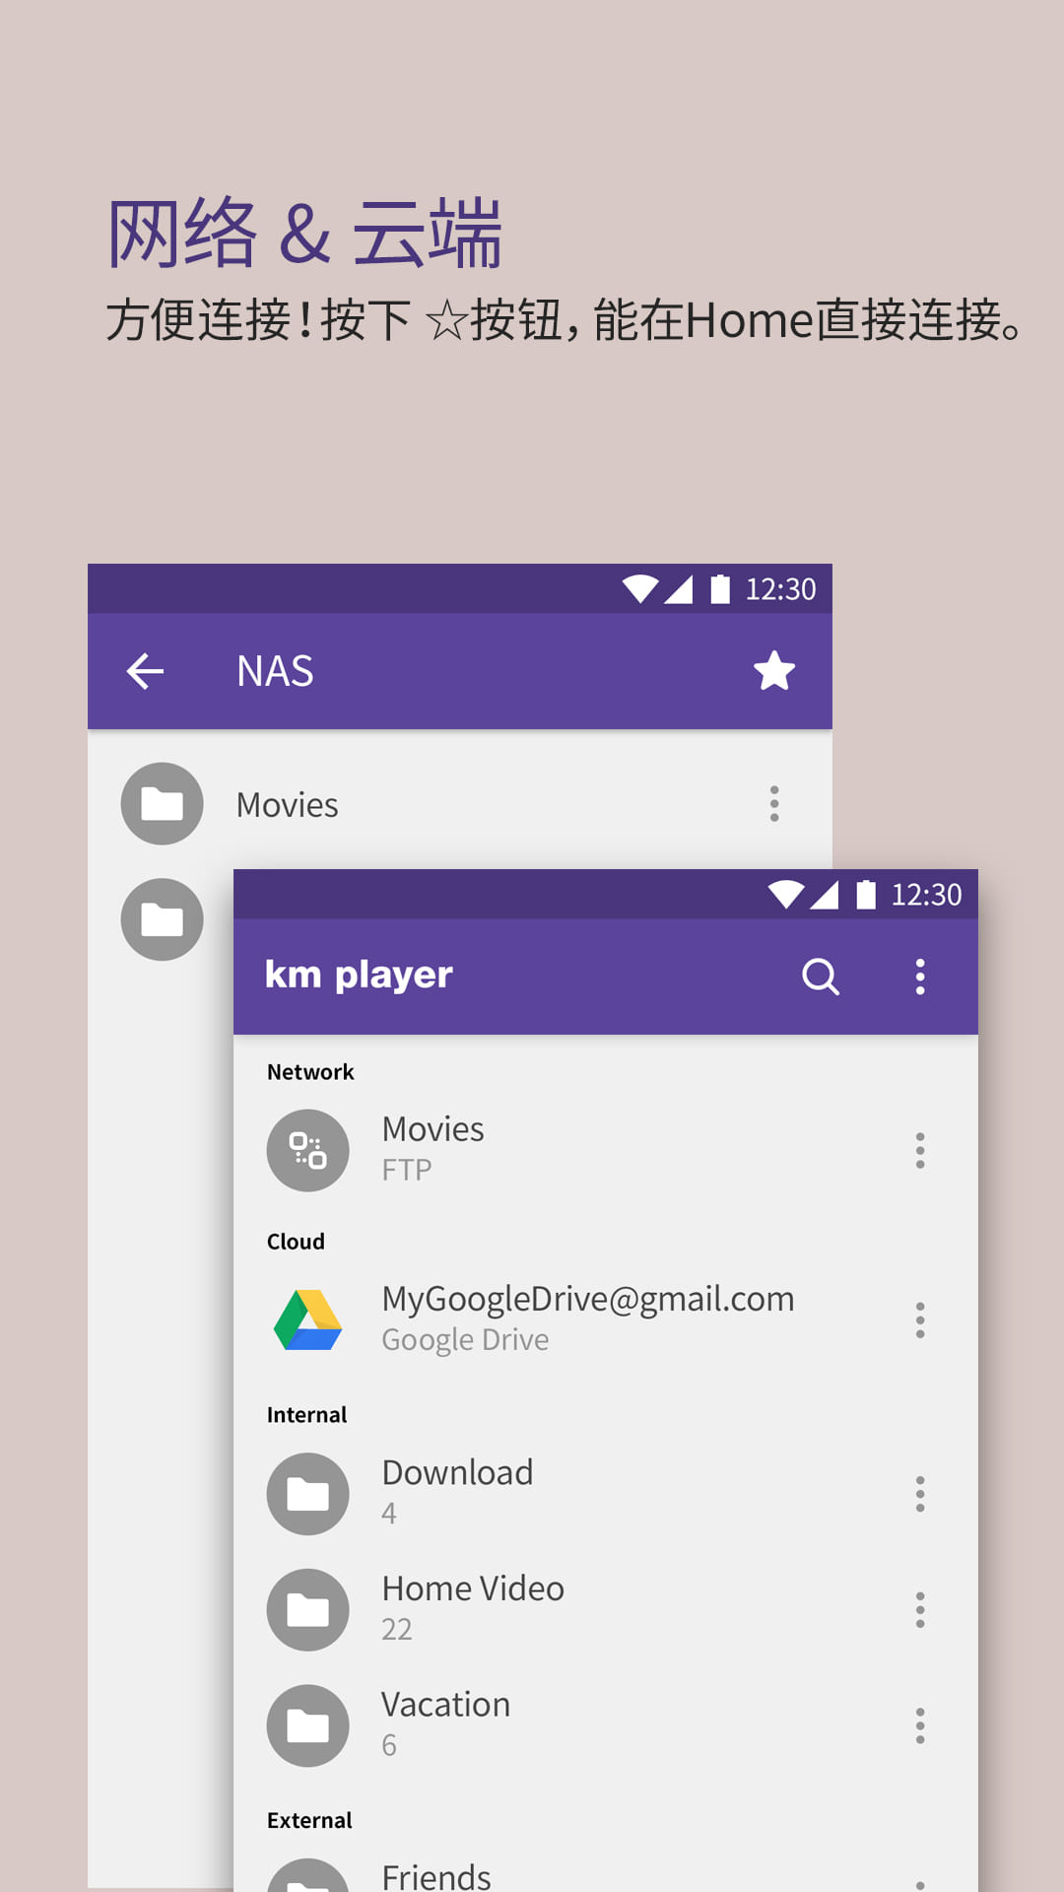Image resolution: width=1064 pixels, height=1892 pixels.
Task: Select MyGoogleDrive@gmail.com account entry
Action: pyautogui.click(x=587, y=1300)
